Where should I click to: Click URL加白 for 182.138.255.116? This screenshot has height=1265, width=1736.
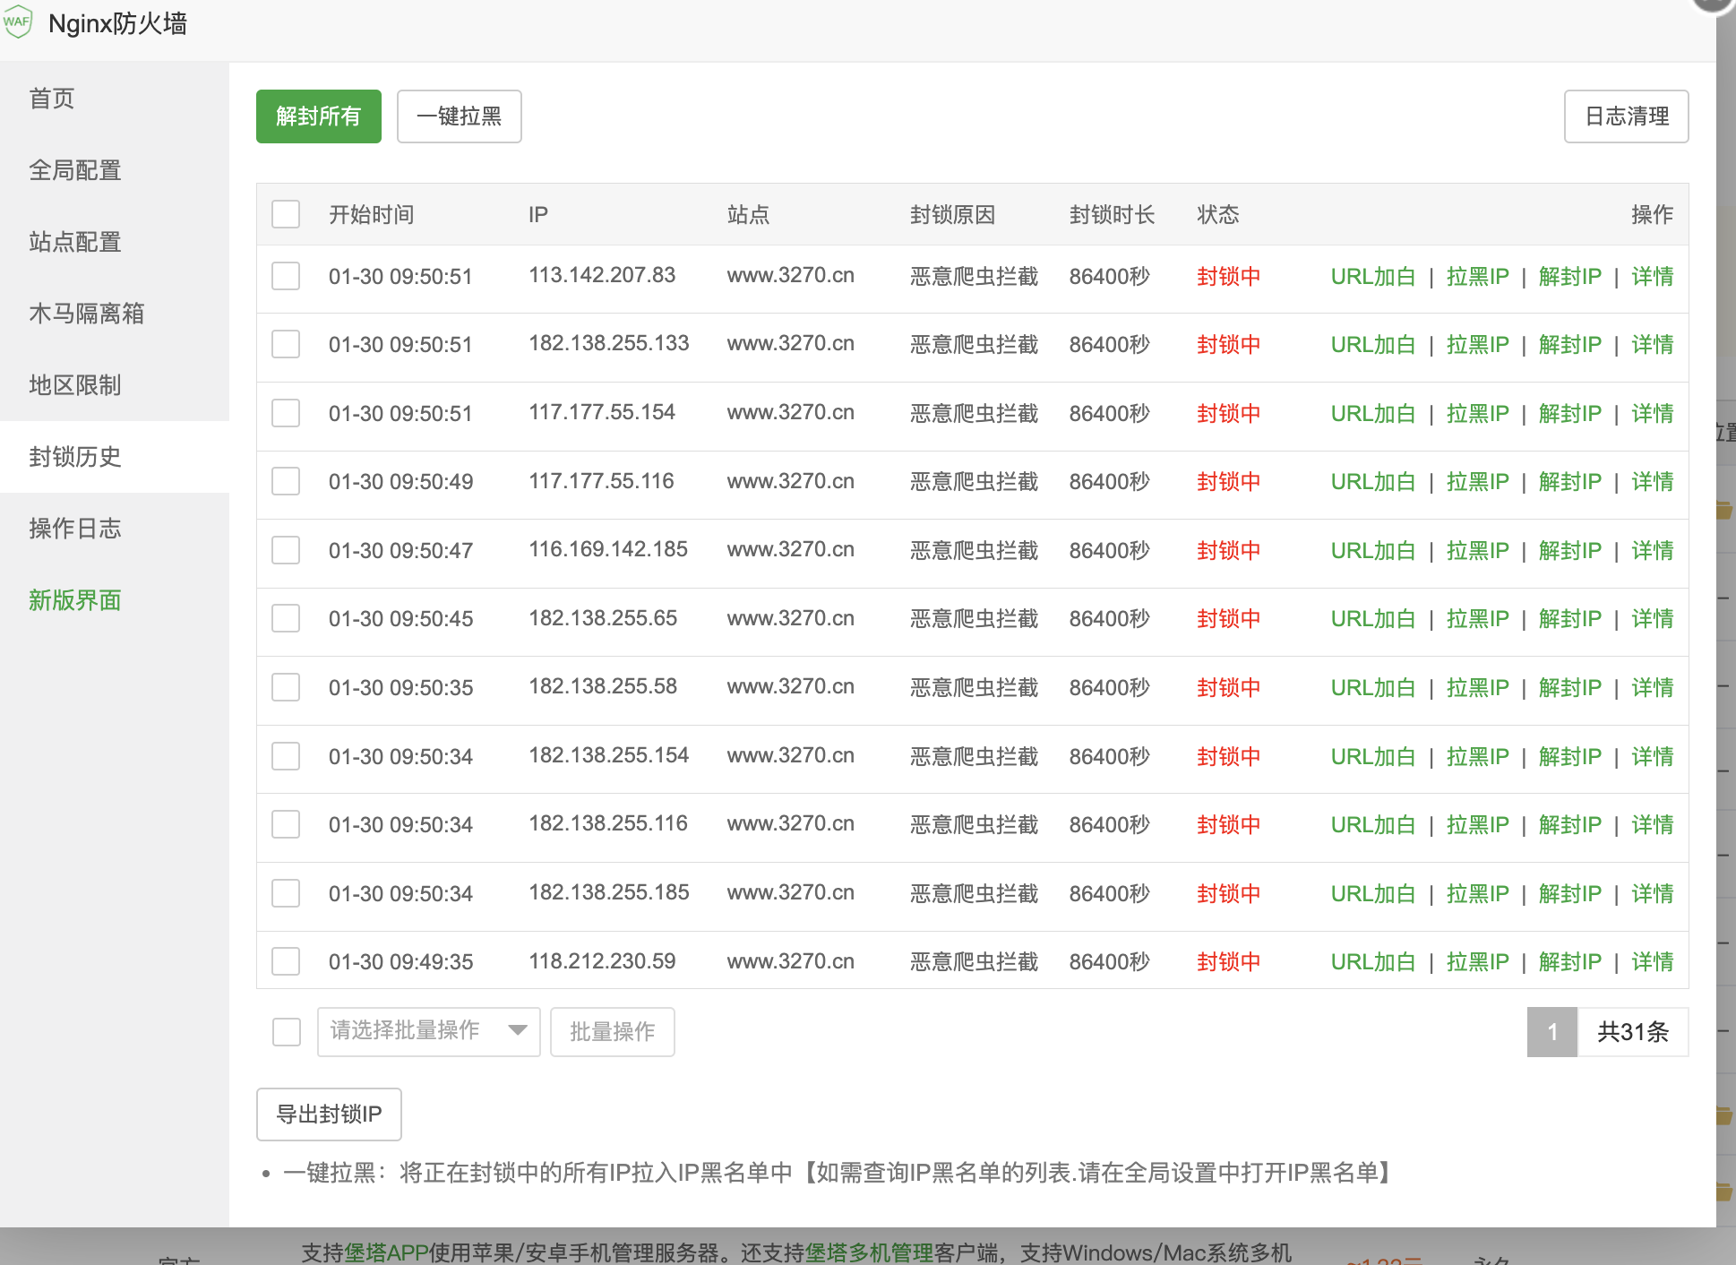pos(1373,824)
